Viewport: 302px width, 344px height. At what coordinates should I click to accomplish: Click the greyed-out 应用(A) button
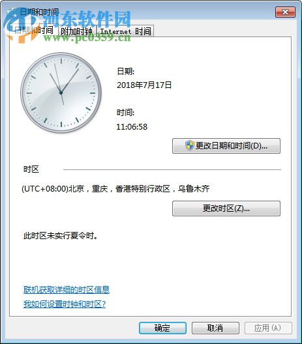click(268, 328)
